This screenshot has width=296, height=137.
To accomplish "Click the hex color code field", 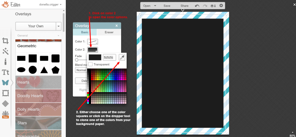I will click(110, 57).
